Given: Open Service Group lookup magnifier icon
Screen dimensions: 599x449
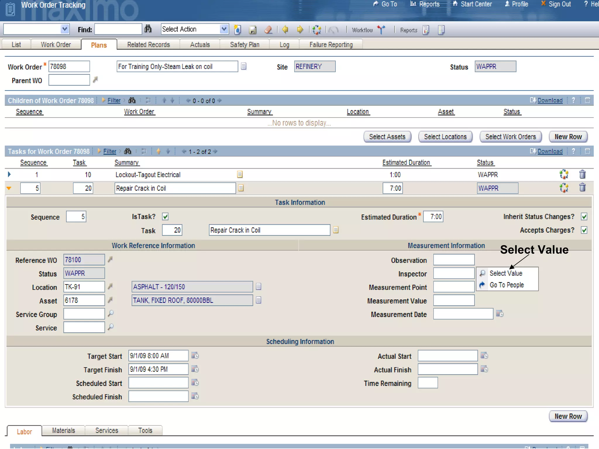Looking at the screenshot, I should pyautogui.click(x=111, y=314).
